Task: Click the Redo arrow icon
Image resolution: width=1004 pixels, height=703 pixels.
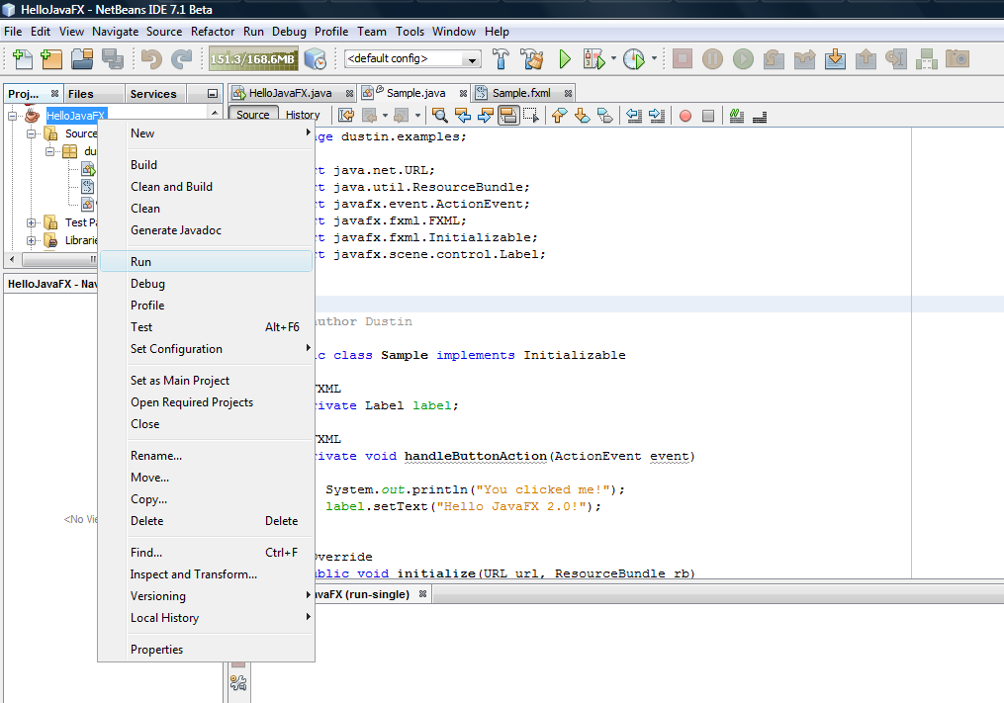Action: tap(182, 59)
